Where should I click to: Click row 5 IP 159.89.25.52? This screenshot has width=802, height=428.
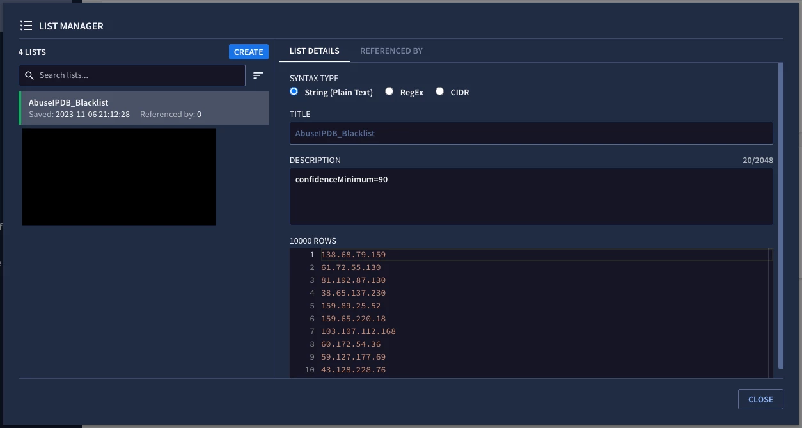coord(351,306)
